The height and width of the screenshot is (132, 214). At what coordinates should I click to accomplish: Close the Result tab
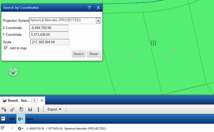point(42,100)
